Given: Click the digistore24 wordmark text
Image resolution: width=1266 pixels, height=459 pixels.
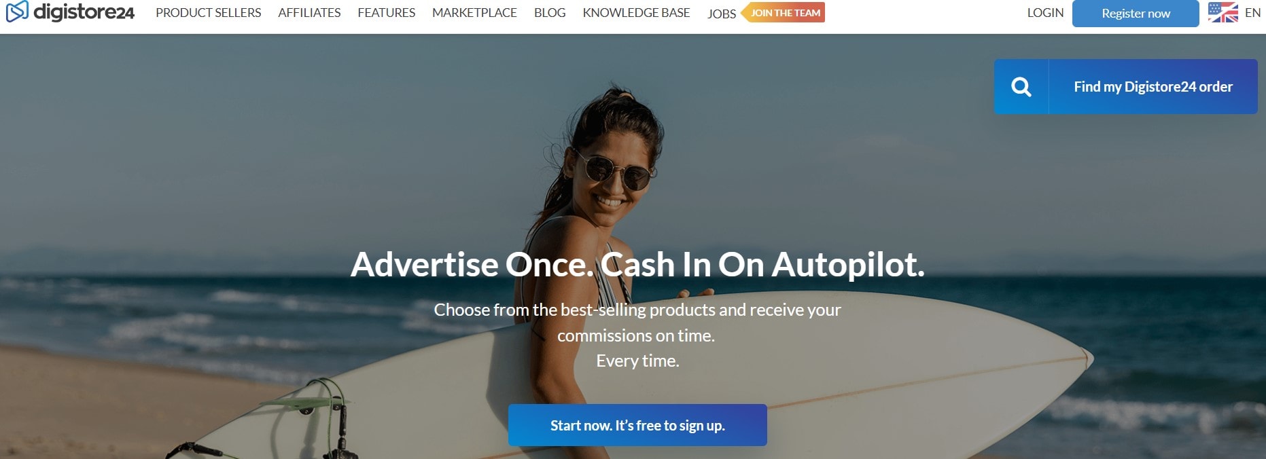Looking at the screenshot, I should pos(84,12).
